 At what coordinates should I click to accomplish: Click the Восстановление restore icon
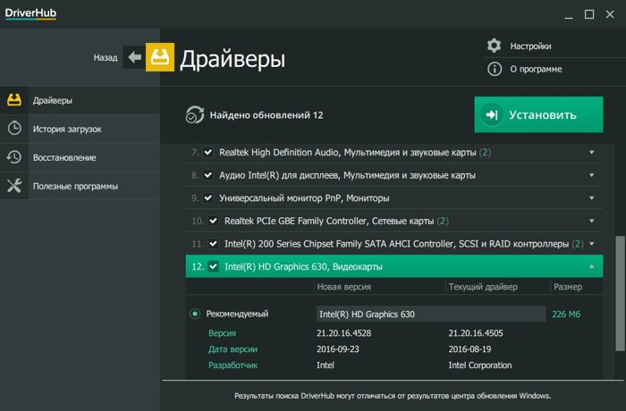(x=14, y=157)
